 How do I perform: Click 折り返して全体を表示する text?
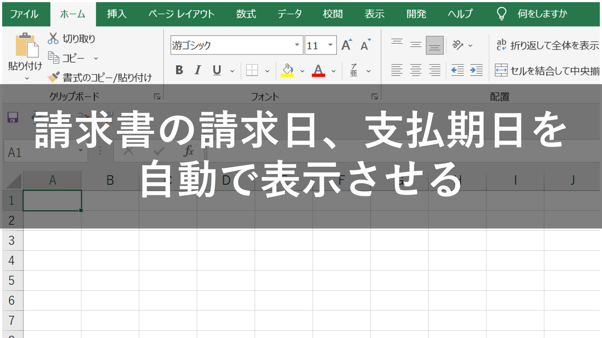[555, 45]
